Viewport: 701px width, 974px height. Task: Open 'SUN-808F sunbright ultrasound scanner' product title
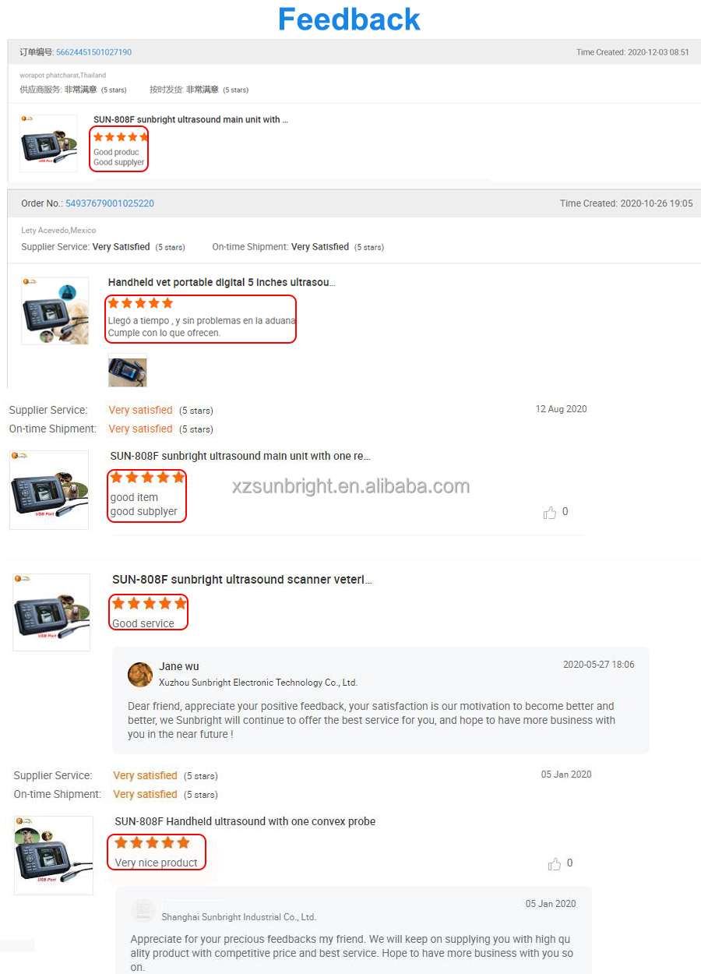(x=242, y=580)
